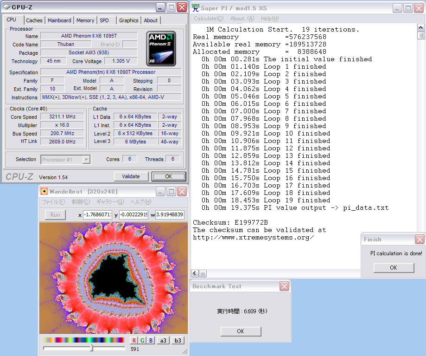Switch to the Graphics tab
The height and width of the screenshot is (356, 426).
tap(128, 20)
